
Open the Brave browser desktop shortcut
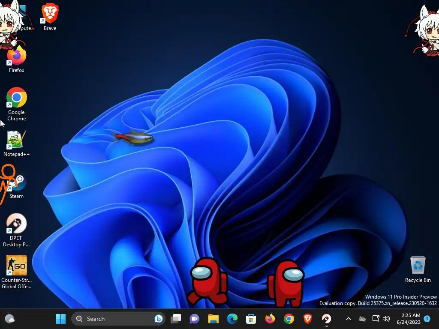(x=50, y=16)
